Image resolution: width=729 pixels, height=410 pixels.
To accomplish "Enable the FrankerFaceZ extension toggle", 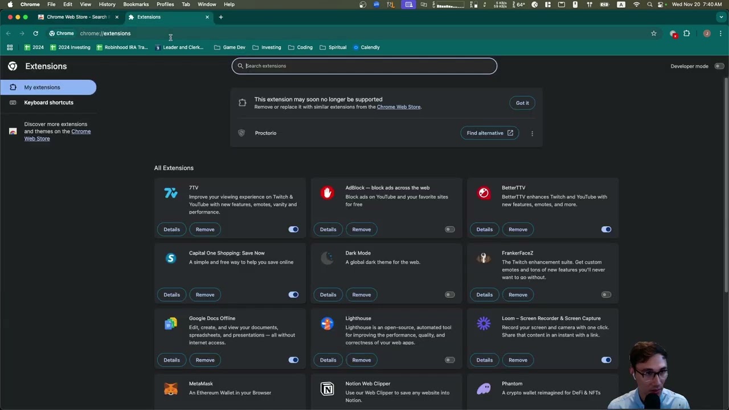I will click(x=606, y=295).
